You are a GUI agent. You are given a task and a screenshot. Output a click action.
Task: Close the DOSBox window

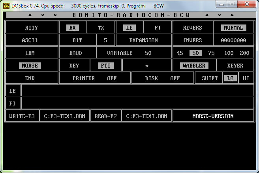pos(247,4)
